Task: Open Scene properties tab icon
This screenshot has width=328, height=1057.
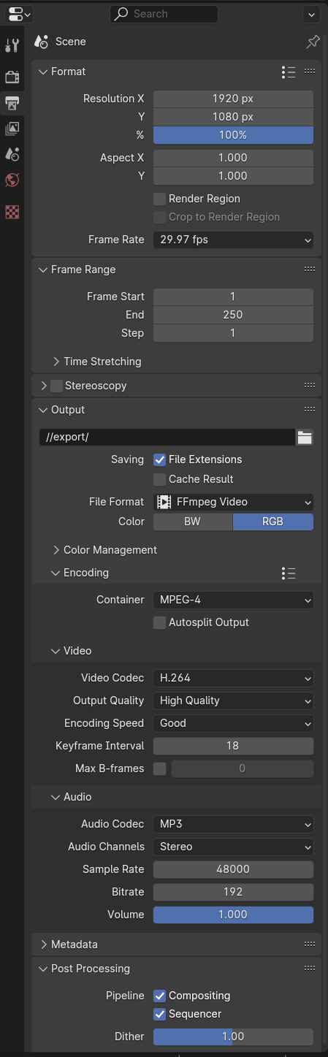Action: coord(12,154)
